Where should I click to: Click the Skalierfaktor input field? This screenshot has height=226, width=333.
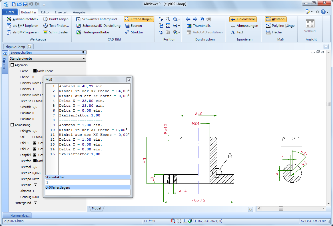point(88,182)
